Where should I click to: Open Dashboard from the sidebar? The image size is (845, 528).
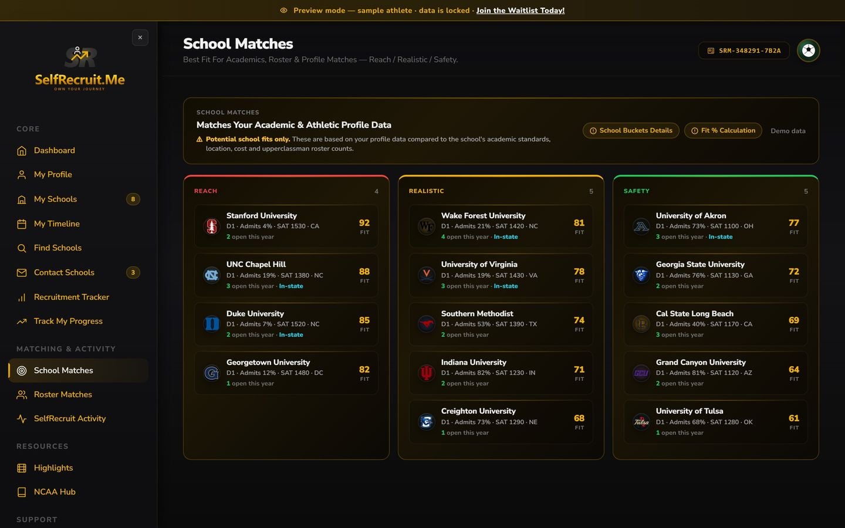78,151
